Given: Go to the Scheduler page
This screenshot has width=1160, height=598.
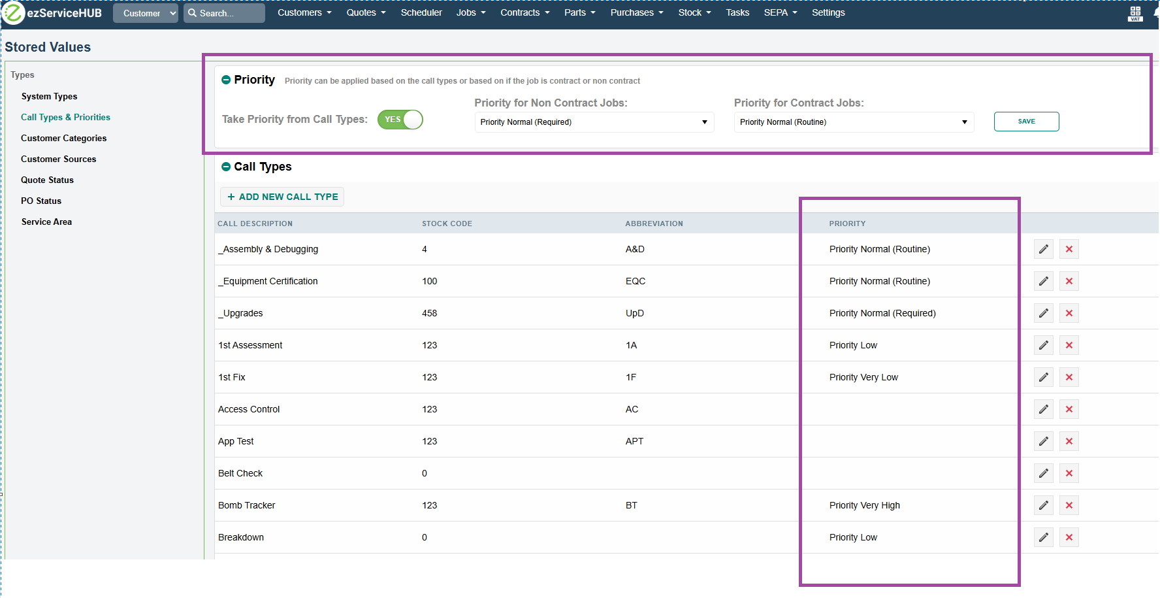Looking at the screenshot, I should (x=421, y=12).
